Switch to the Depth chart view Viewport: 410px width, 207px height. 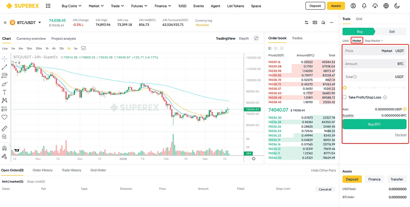pos(244,38)
